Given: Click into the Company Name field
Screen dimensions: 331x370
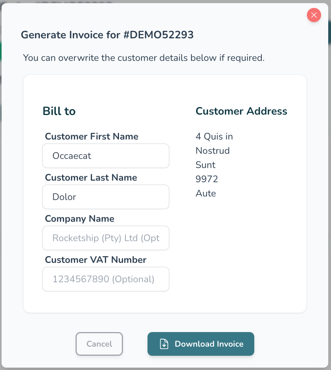Looking at the screenshot, I should pyautogui.click(x=106, y=238).
